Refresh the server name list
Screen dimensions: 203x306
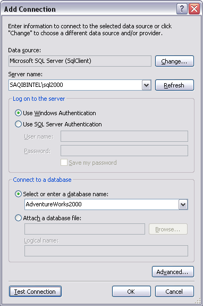coord(174,85)
